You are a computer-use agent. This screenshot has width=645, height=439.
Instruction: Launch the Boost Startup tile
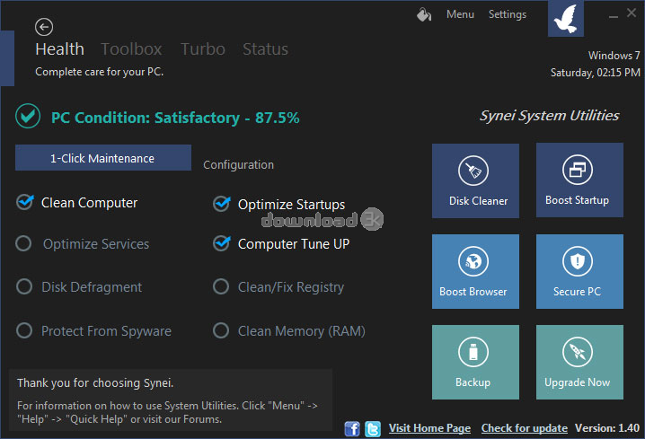[x=579, y=180]
